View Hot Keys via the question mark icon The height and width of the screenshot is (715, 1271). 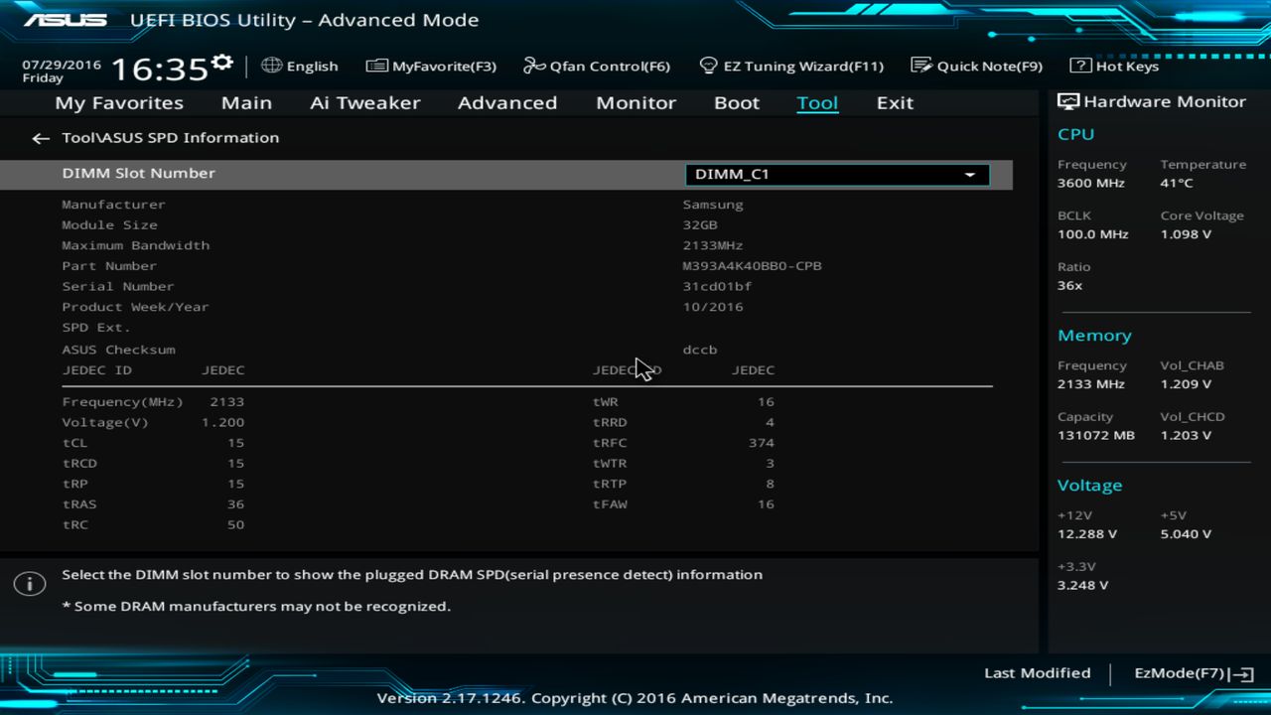1079,66
